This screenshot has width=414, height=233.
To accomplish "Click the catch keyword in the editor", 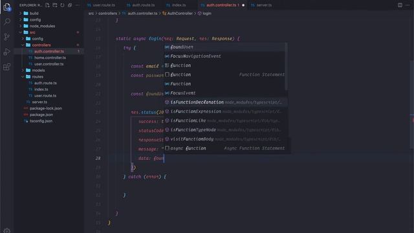I will tap(135, 177).
